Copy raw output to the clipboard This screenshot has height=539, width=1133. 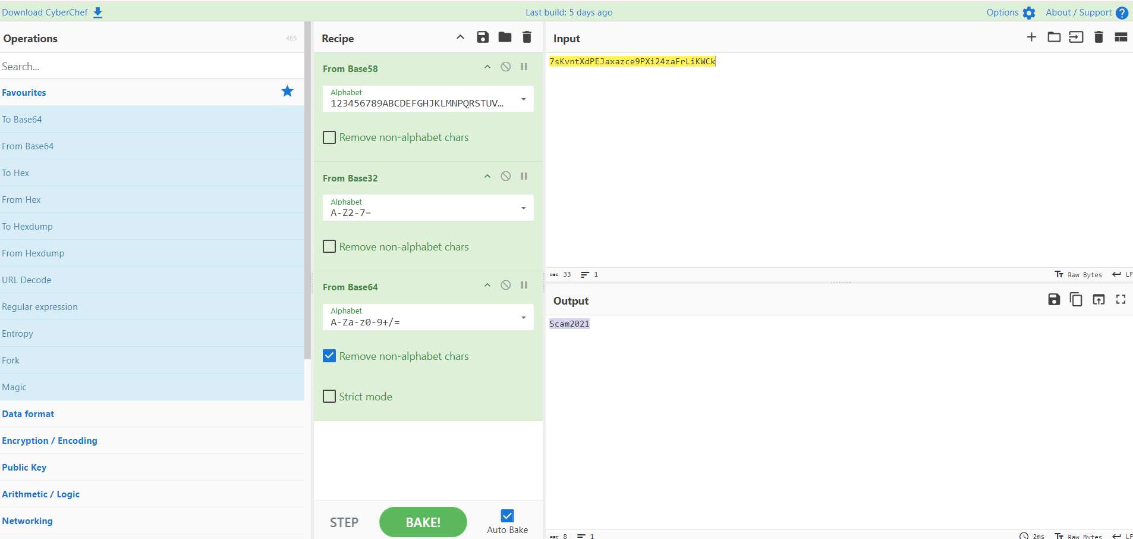[1076, 300]
